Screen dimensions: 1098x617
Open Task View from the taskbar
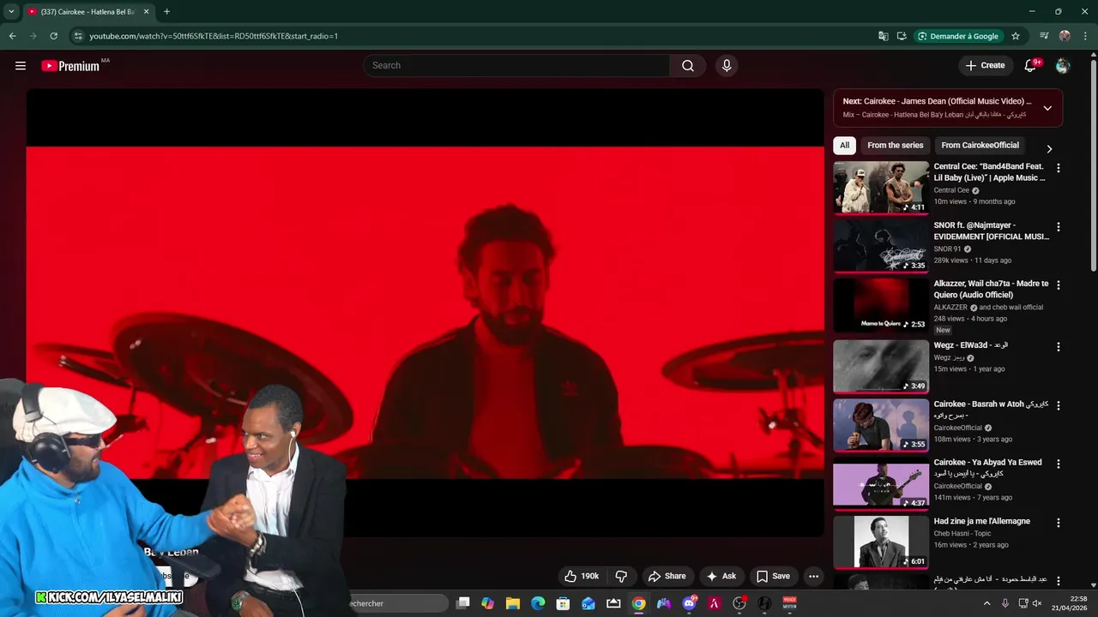coord(463,603)
